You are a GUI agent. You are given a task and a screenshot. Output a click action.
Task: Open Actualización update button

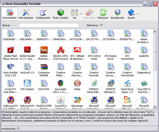(117, 14)
